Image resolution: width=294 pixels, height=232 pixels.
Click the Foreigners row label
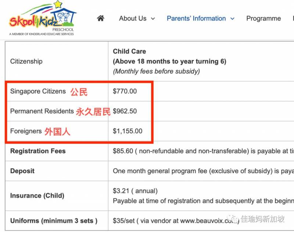[x=26, y=131]
